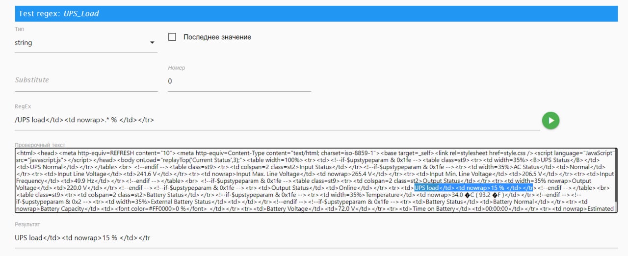This screenshot has width=628, height=256.
Task: Click the Тип label
Action: click(20, 29)
